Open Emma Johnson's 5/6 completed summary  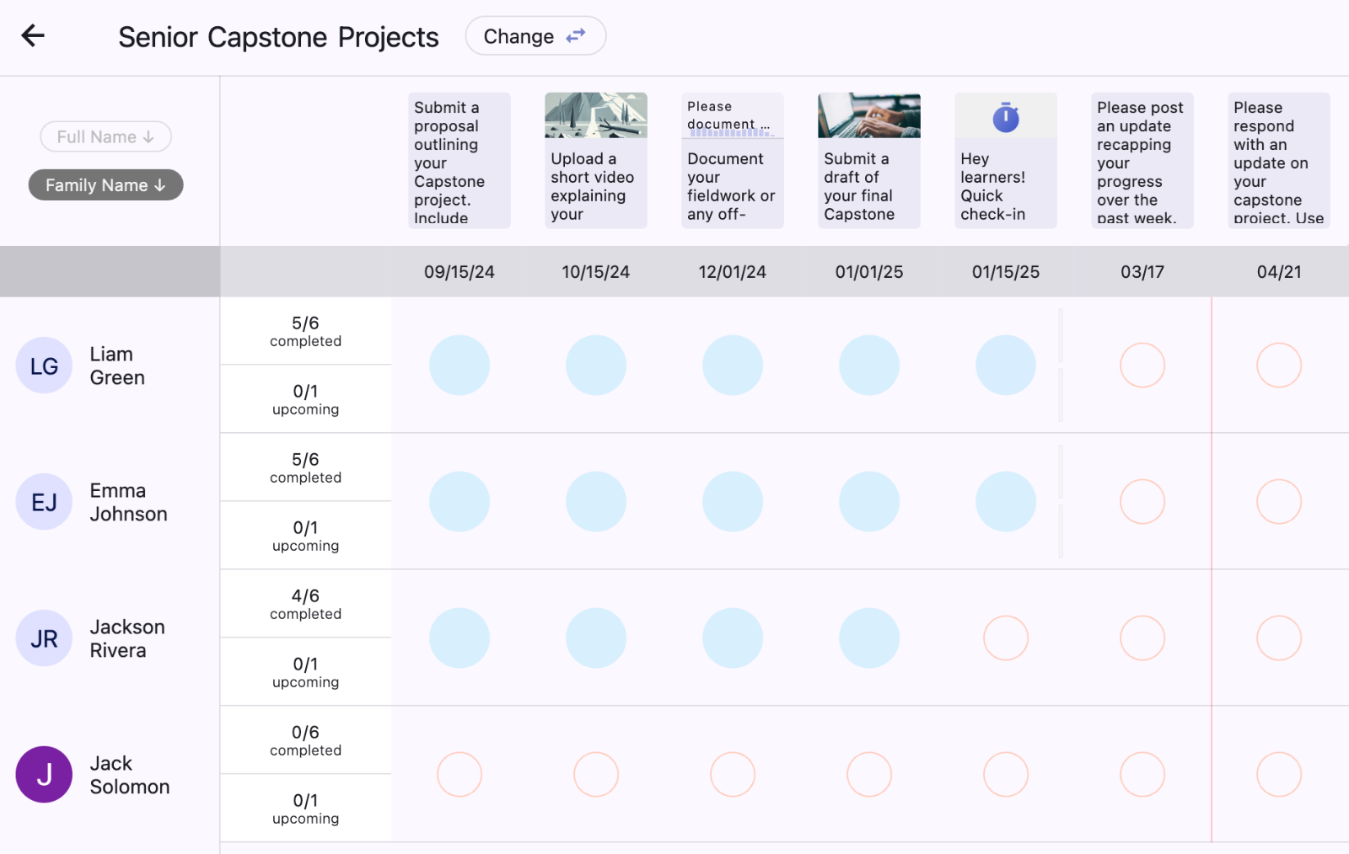[305, 467]
